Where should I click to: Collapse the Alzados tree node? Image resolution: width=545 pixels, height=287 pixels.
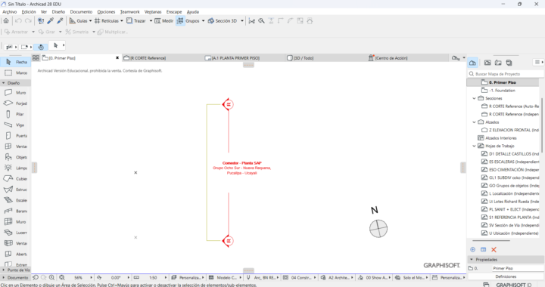pyautogui.click(x=474, y=122)
